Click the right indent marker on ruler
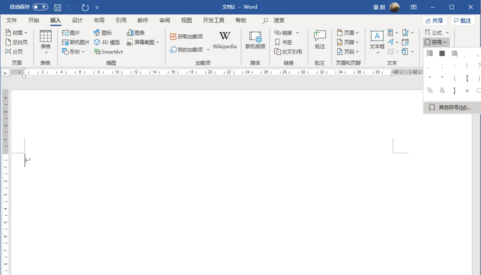The height and width of the screenshot is (275, 481). 392,73
